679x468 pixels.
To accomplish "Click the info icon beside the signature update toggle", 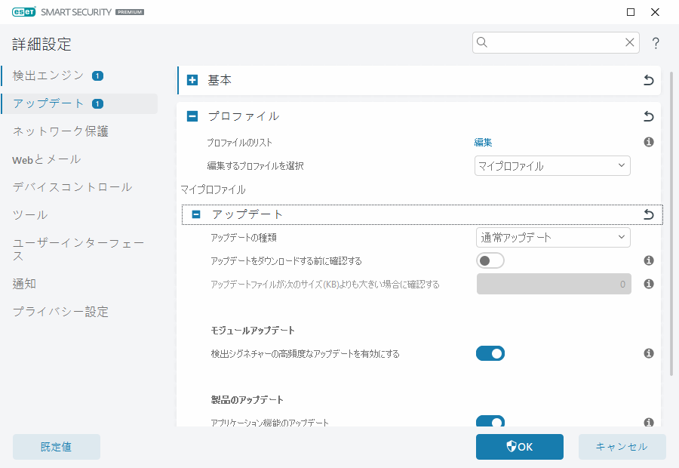I will pos(648,353).
